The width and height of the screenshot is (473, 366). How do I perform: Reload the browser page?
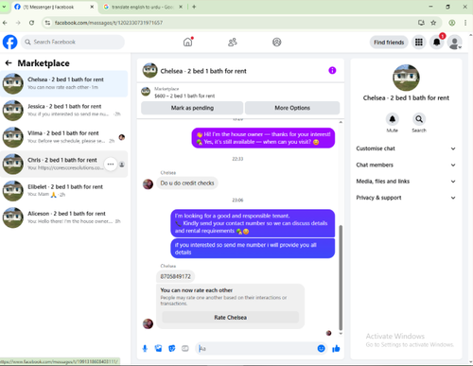click(31, 23)
